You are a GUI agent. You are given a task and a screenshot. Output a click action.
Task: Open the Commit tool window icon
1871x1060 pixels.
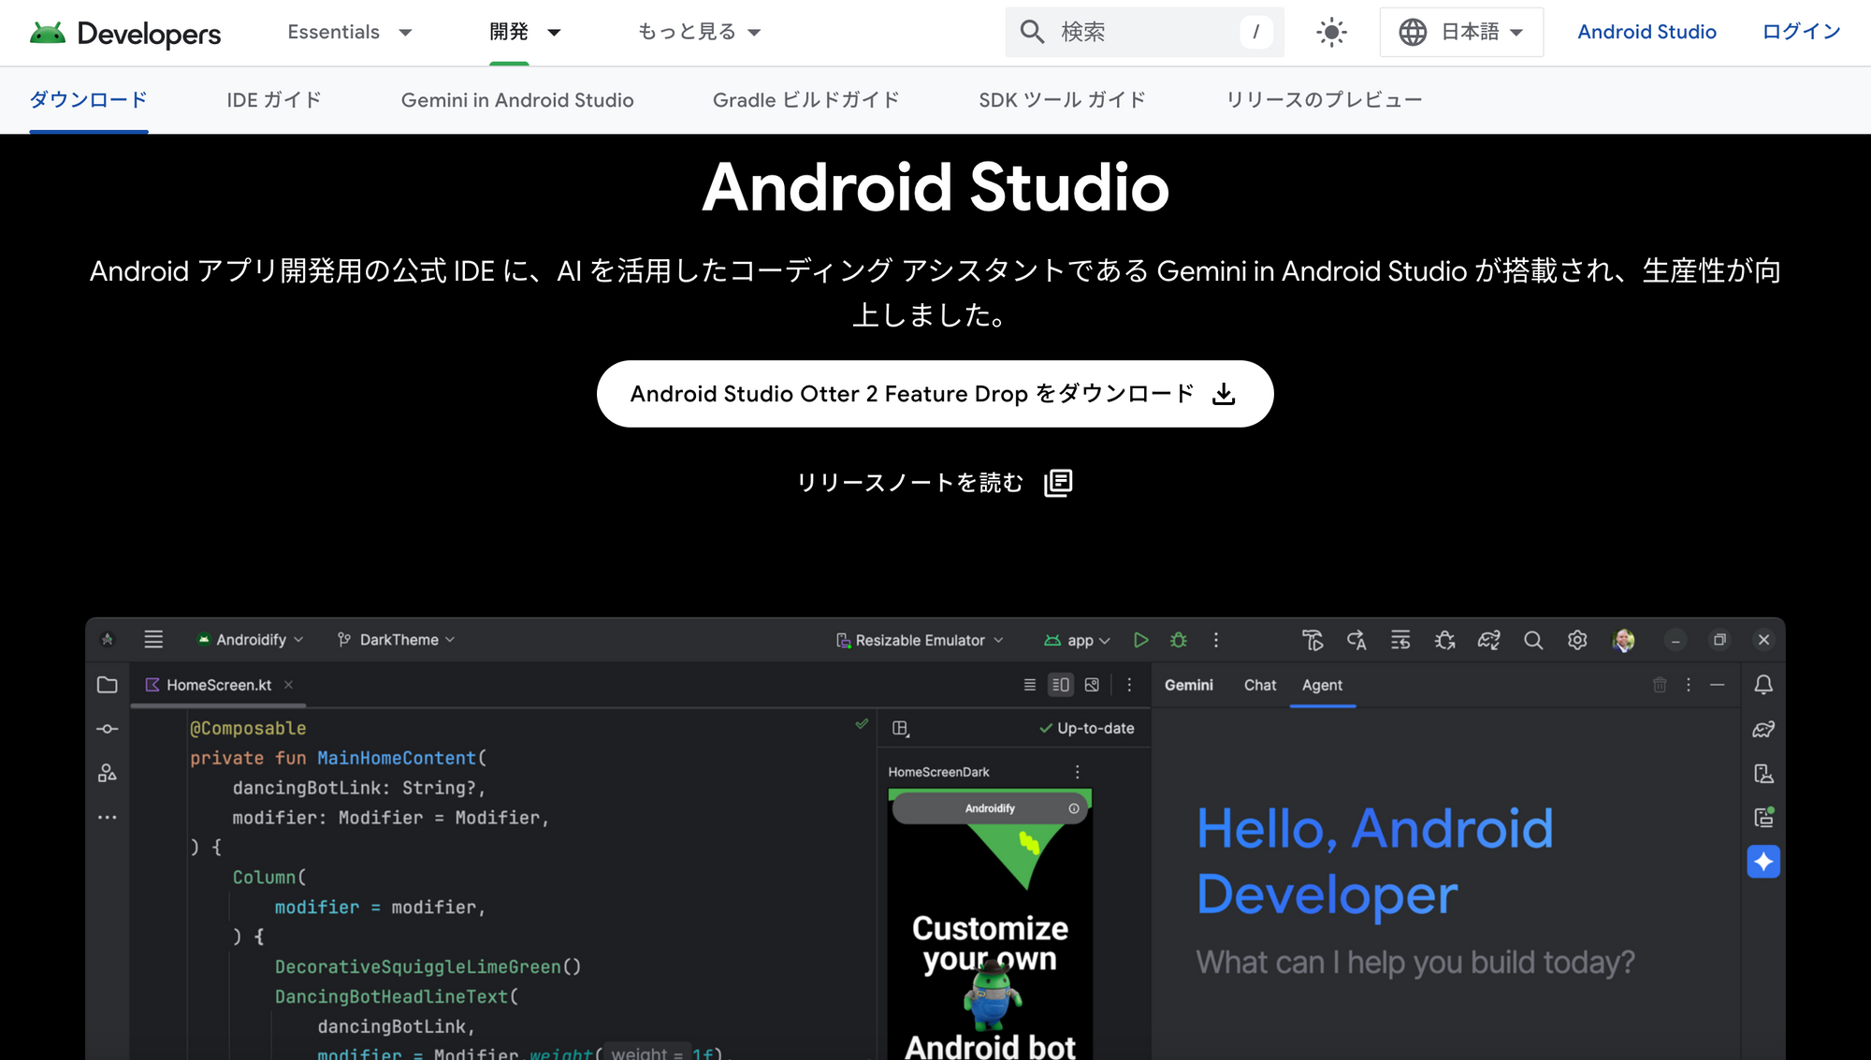tap(108, 729)
